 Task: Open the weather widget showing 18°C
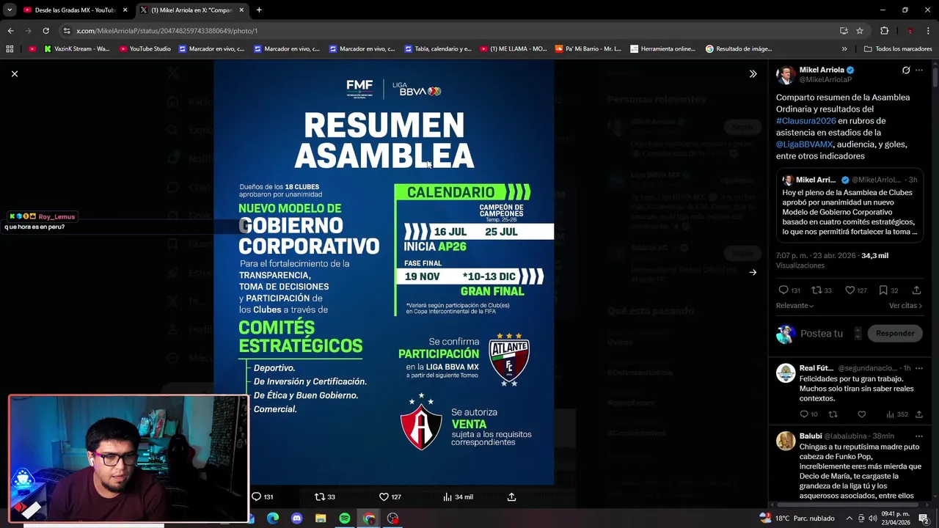(x=797, y=518)
